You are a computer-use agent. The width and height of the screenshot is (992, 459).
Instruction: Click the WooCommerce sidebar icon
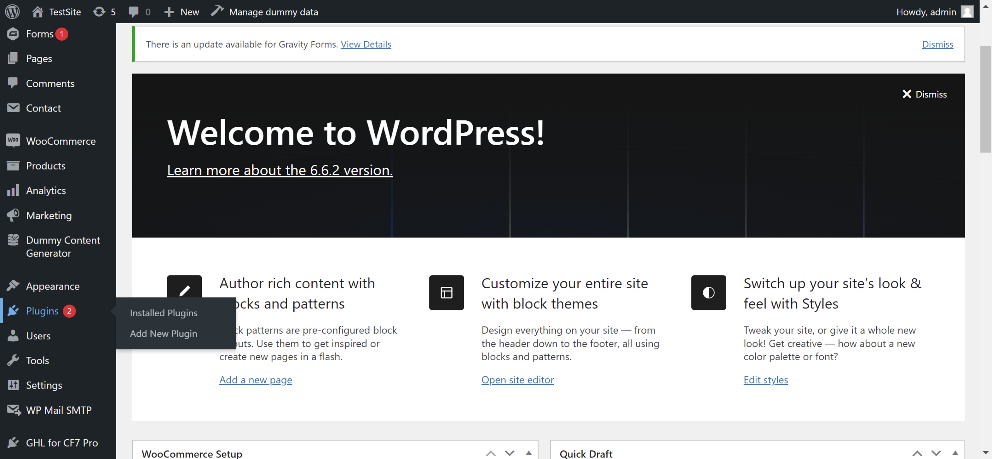[x=13, y=140]
